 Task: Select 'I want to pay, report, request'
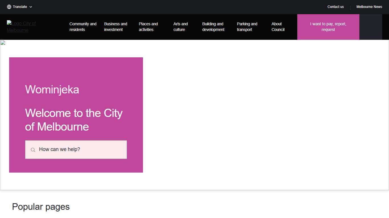pos(328,27)
